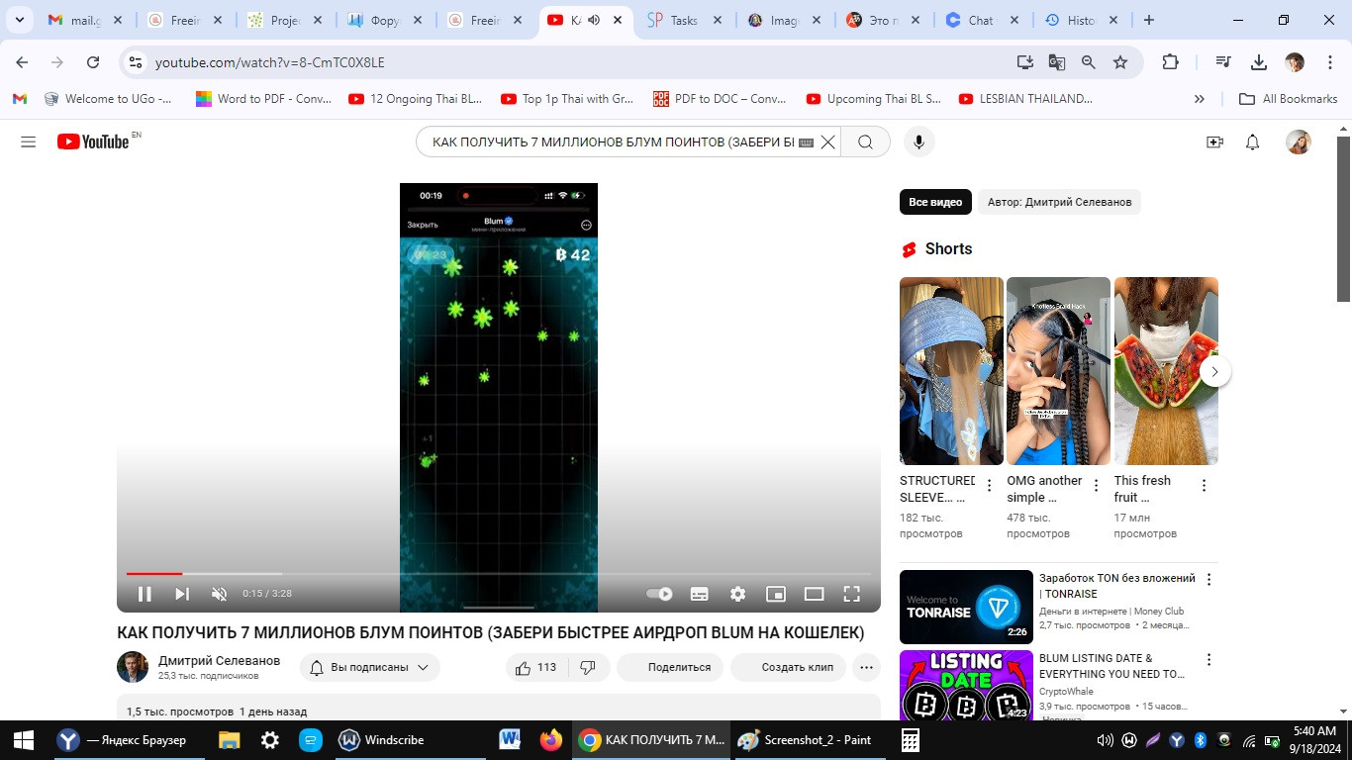Image resolution: width=1352 pixels, height=760 pixels.
Task: Toggle theater mode
Action: 814,594
